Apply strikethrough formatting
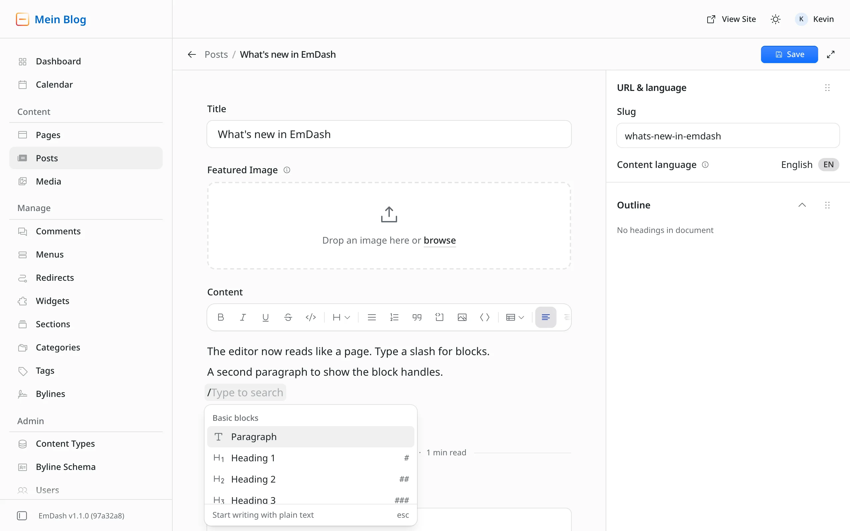 [x=288, y=317]
